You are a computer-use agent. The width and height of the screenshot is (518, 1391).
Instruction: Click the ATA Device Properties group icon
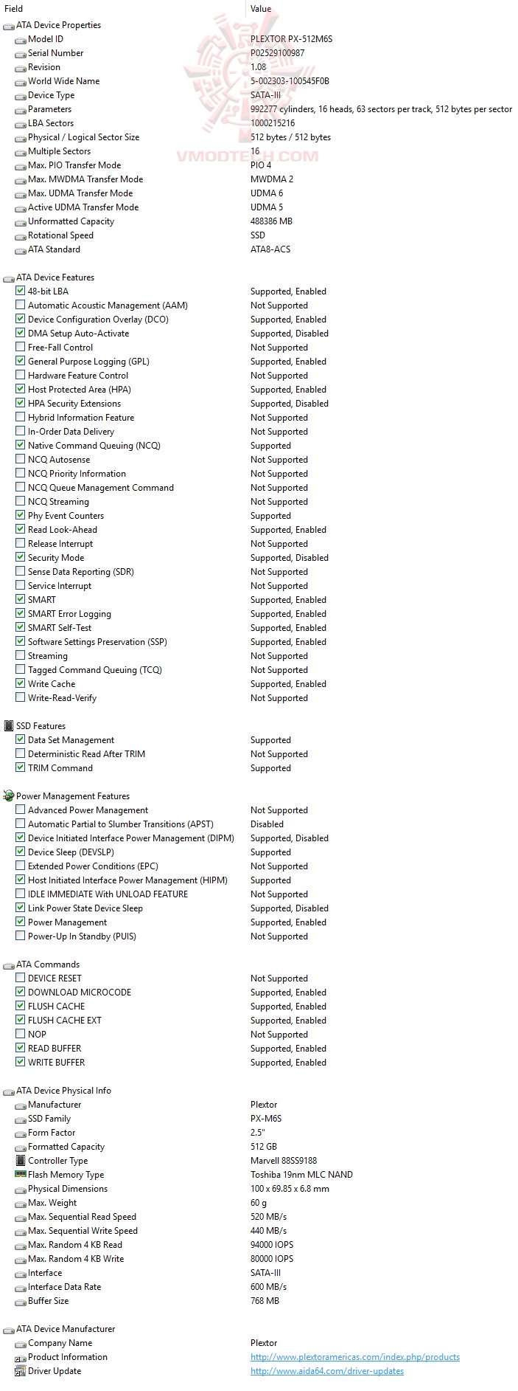coord(9,26)
